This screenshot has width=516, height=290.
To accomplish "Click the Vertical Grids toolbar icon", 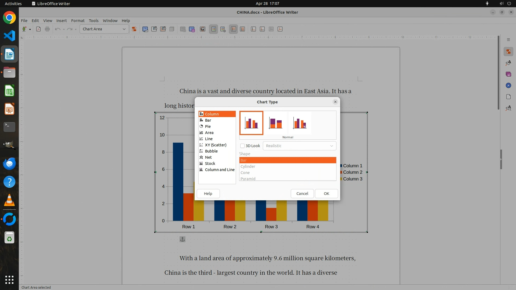I will [242, 29].
